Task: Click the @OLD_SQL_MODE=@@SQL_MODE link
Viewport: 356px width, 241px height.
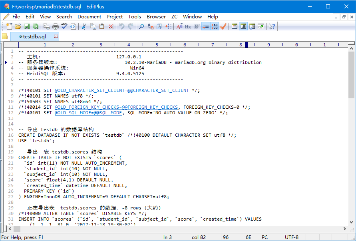Action: 88,113
